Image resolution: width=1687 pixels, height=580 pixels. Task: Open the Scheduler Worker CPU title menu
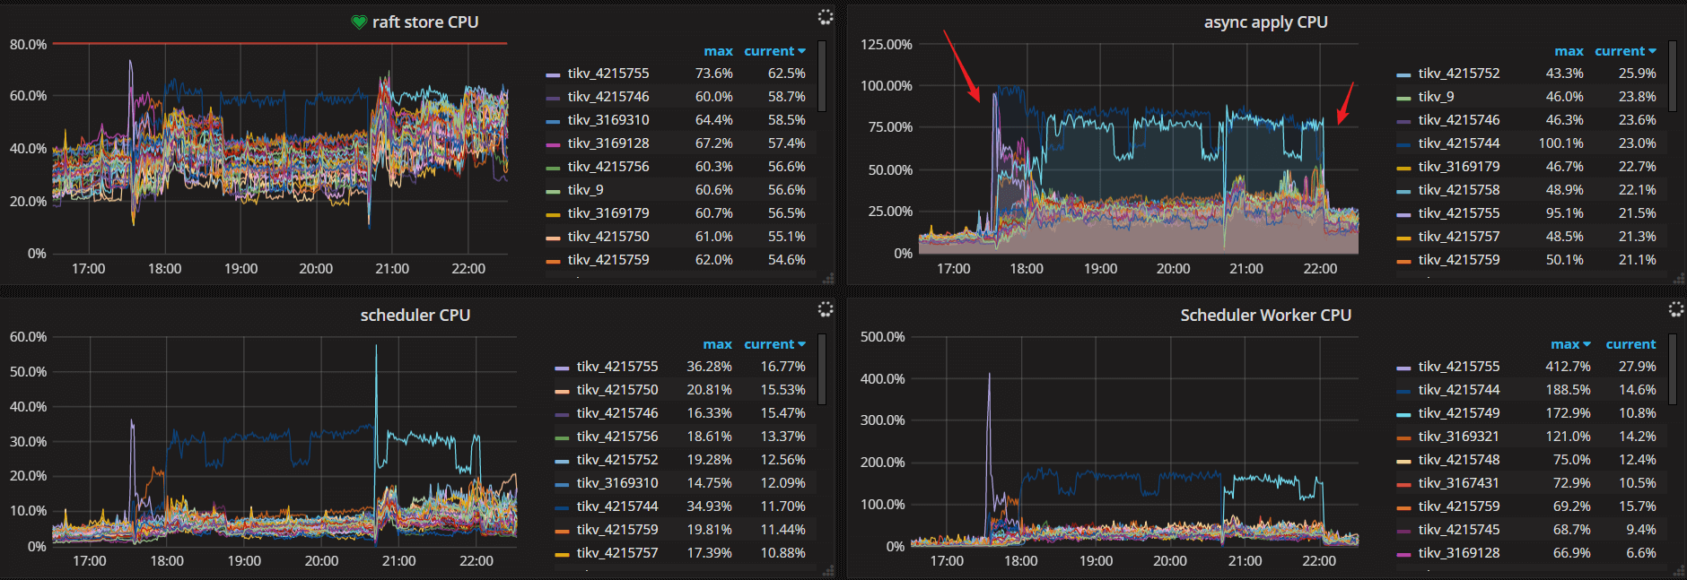[x=1265, y=316]
